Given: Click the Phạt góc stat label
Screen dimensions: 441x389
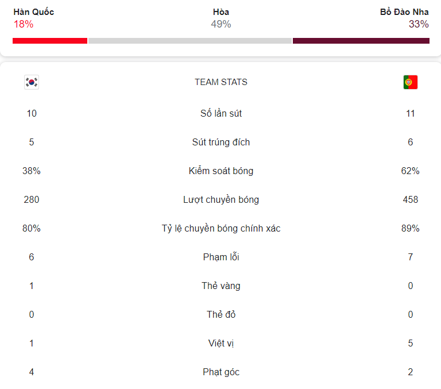Looking at the screenshot, I should [x=221, y=372].
